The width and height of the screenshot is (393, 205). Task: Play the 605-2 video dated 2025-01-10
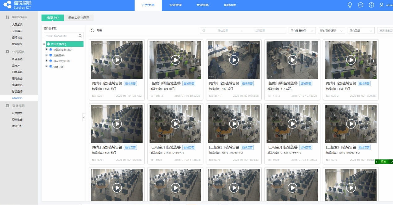coord(175,60)
